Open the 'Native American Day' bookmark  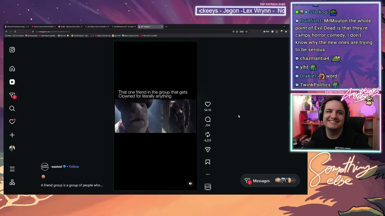[103, 36]
